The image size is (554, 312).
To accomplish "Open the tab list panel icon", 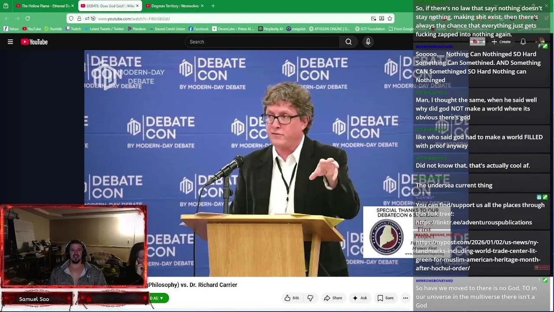I will 6,6.
